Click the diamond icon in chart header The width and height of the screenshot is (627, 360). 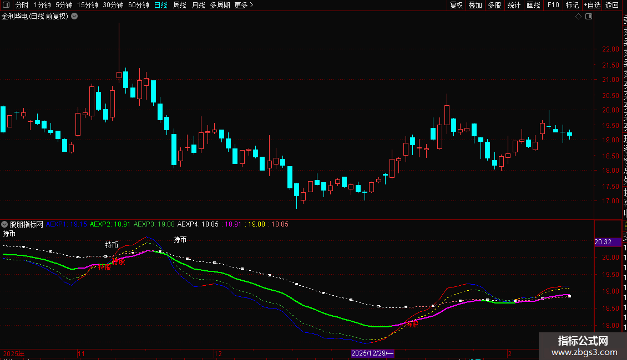578,17
